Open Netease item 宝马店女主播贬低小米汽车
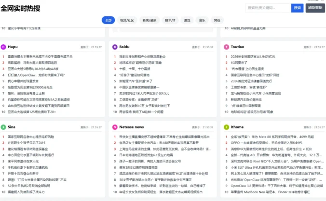Image resolution: width=326 pixels, height=201 pixels. click(x=159, y=143)
